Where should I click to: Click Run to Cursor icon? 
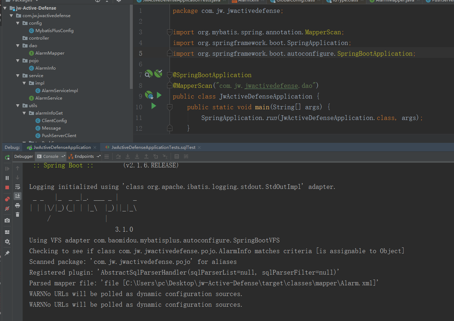(165, 156)
